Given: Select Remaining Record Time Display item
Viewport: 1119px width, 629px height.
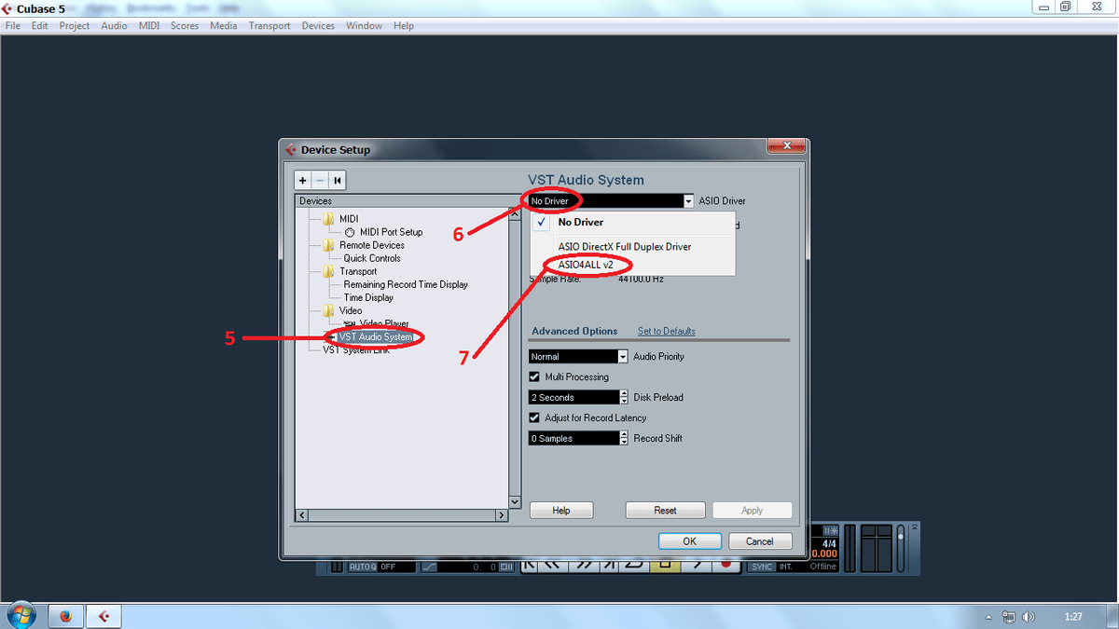Looking at the screenshot, I should [x=406, y=284].
